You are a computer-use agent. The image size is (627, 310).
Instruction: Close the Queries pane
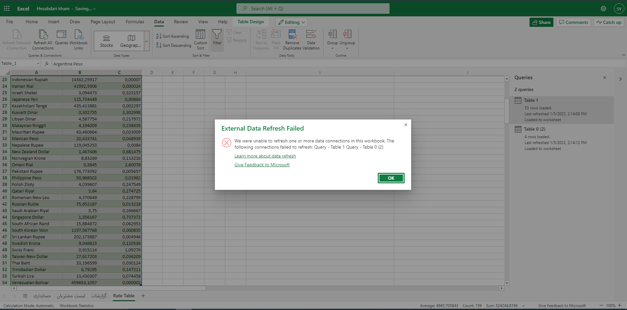coord(605,78)
